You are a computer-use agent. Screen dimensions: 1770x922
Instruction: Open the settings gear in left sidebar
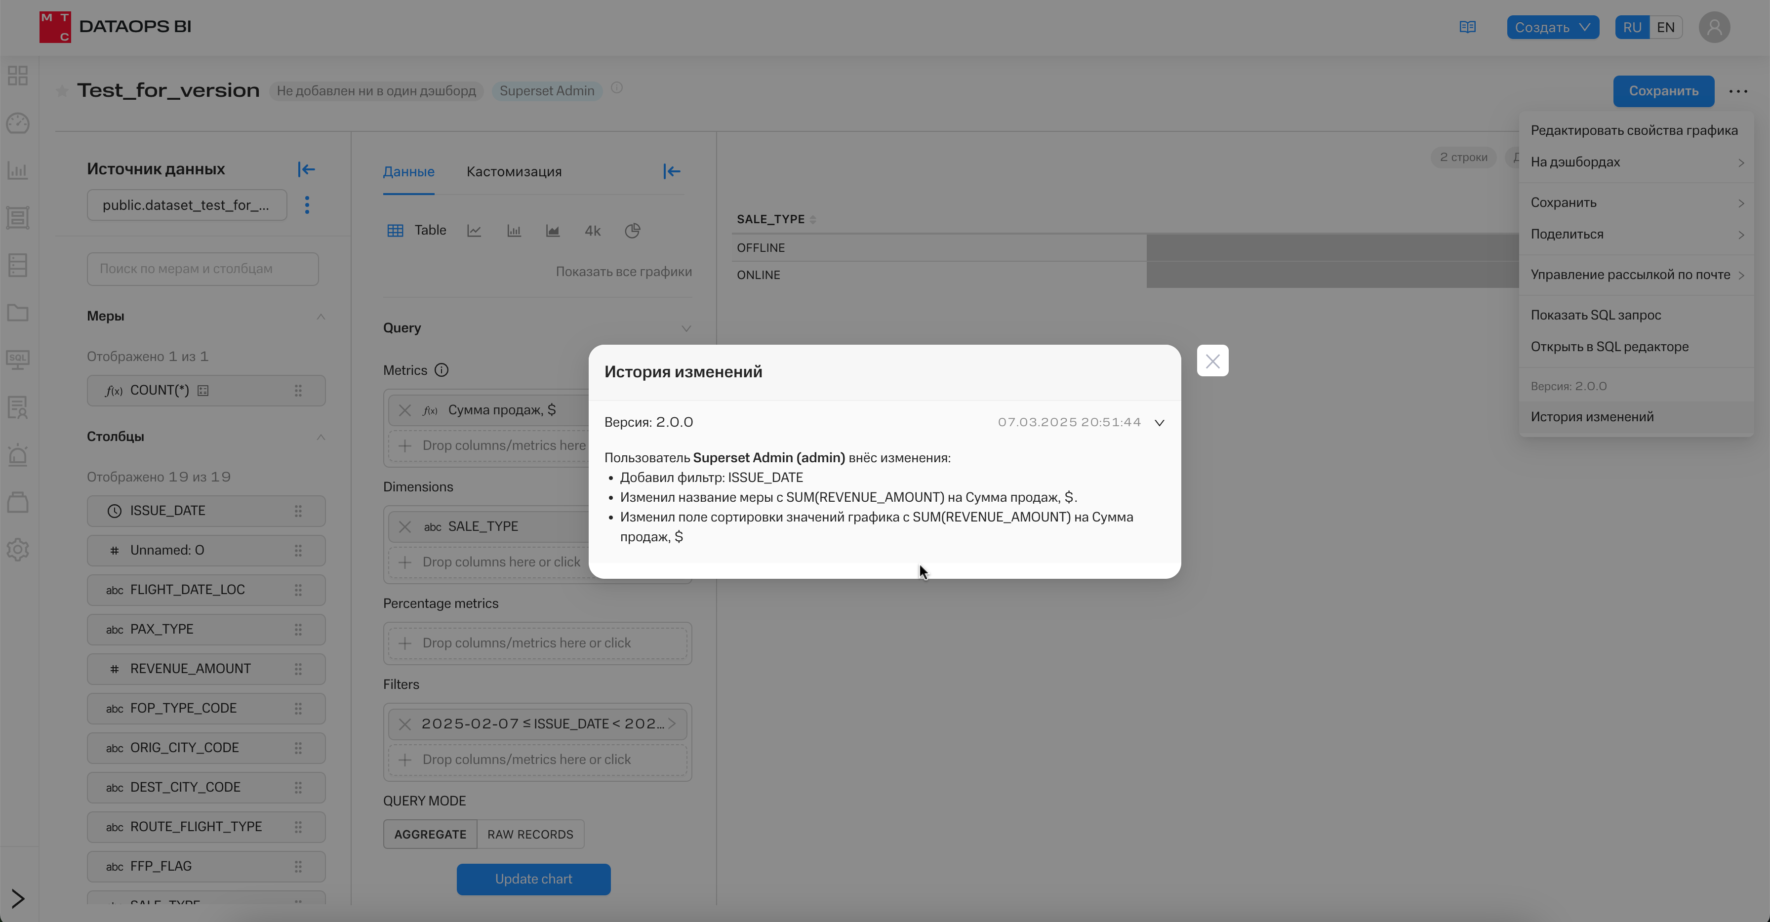[18, 550]
